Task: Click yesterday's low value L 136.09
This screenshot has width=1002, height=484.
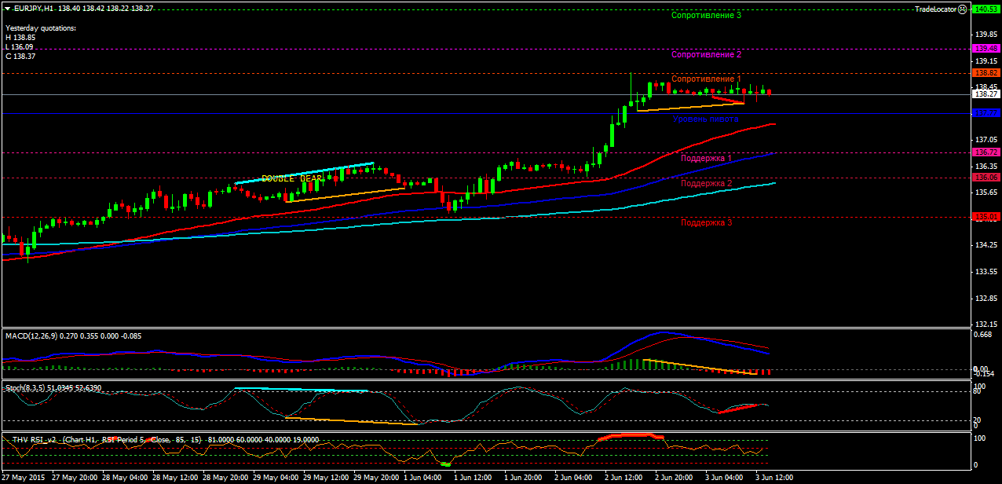Action: pos(20,46)
